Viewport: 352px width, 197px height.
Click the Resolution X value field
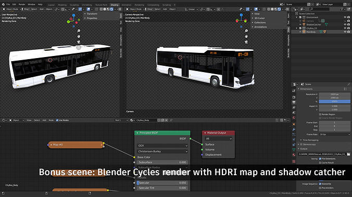point(334,94)
